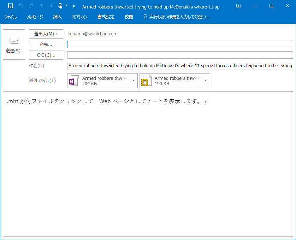This screenshot has width=296, height=240.
Task: Switch to the メッセージ tab
Action: (x=35, y=17)
